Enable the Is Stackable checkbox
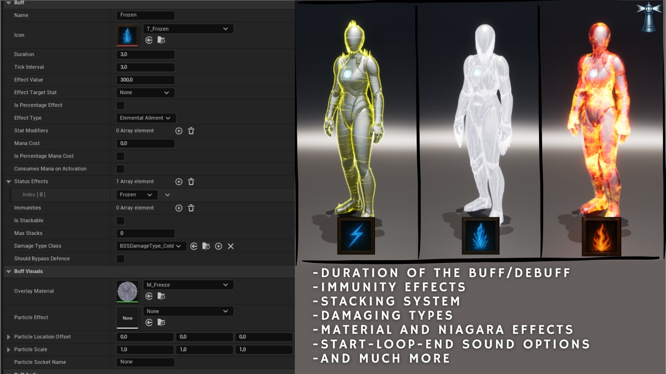Screen dimensions: 666x374 (x=120, y=221)
